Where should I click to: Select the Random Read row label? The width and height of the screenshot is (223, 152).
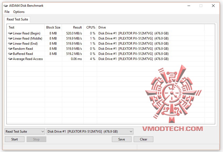pyautogui.click(x=23, y=49)
